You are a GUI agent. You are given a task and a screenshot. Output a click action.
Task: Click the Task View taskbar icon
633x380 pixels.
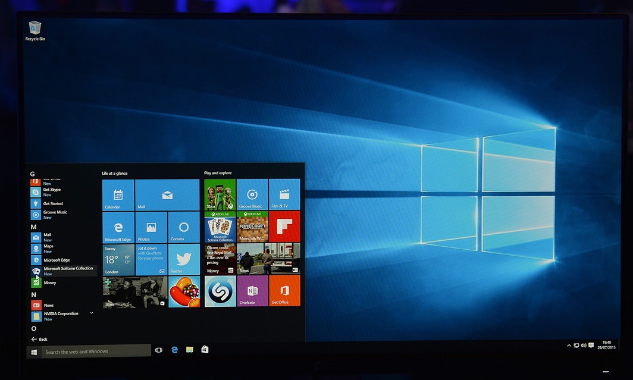click(159, 350)
